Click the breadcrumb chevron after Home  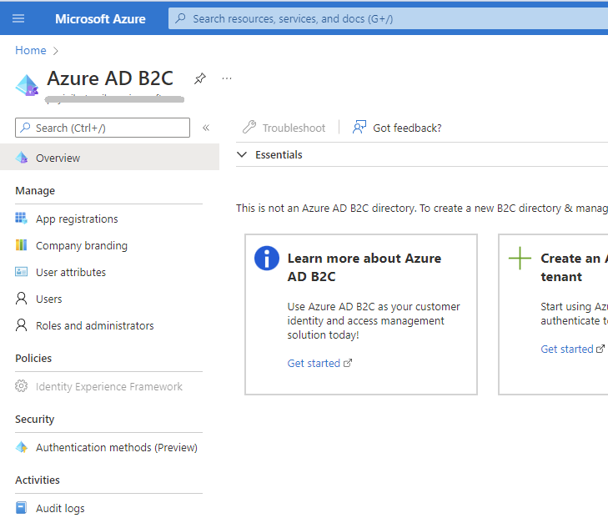[56, 51]
